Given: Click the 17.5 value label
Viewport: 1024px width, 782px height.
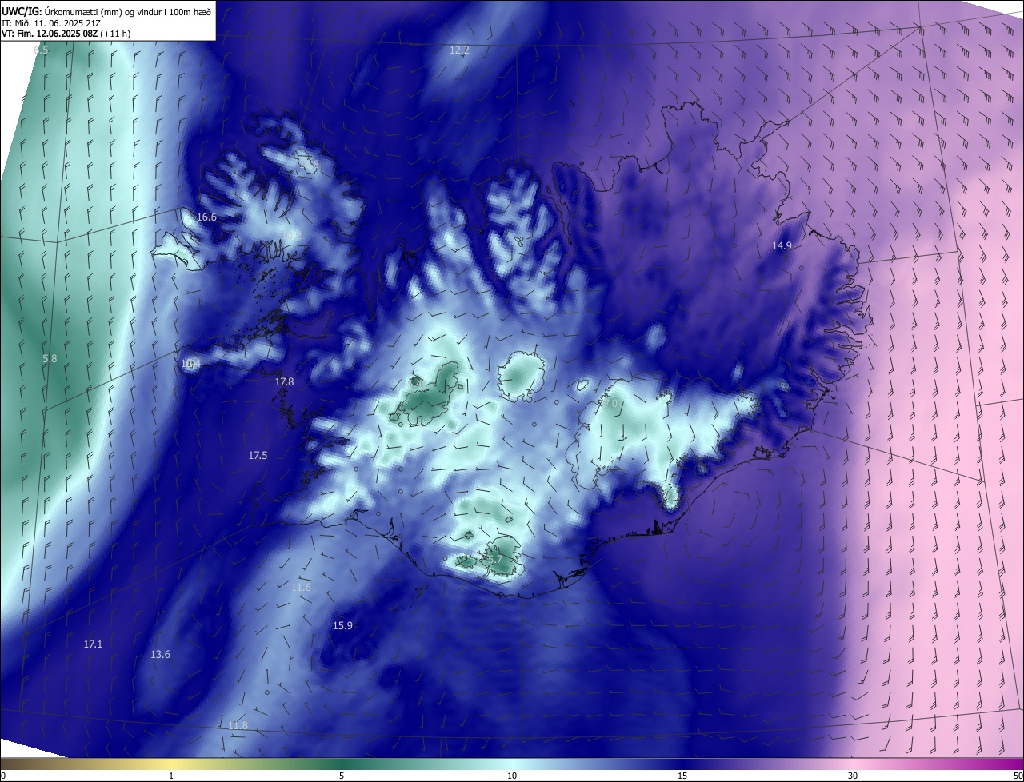Looking at the screenshot, I should point(258,455).
